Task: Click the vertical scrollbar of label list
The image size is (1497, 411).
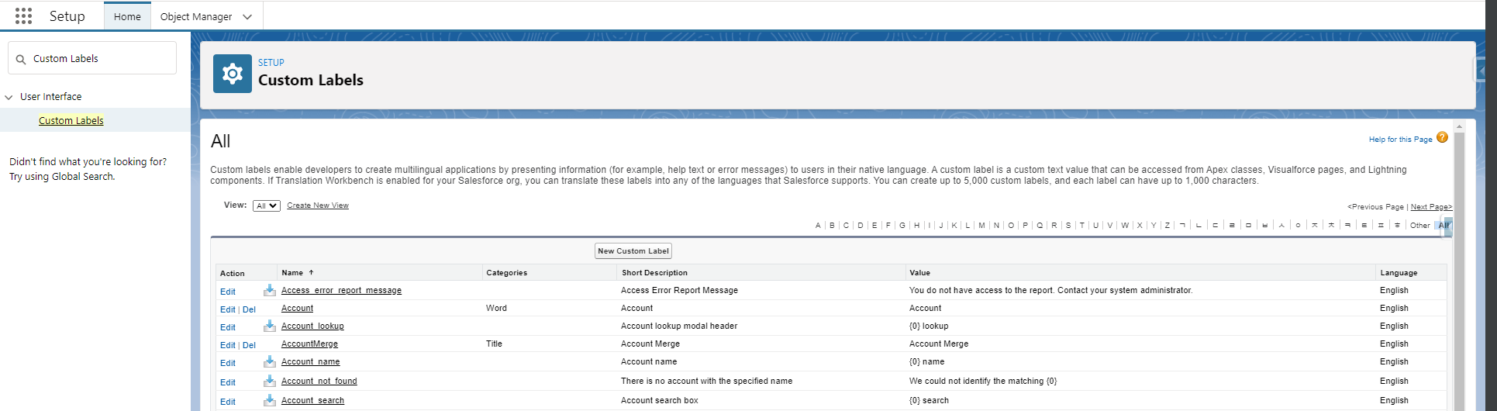Action: pyautogui.click(x=1459, y=271)
